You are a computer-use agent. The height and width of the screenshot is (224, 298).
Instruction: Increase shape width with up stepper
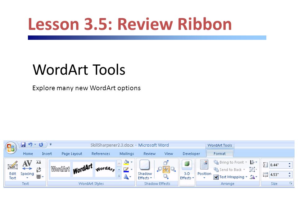click(x=289, y=173)
